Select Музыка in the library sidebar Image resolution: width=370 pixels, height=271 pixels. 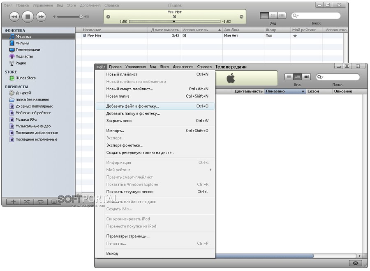(39, 37)
